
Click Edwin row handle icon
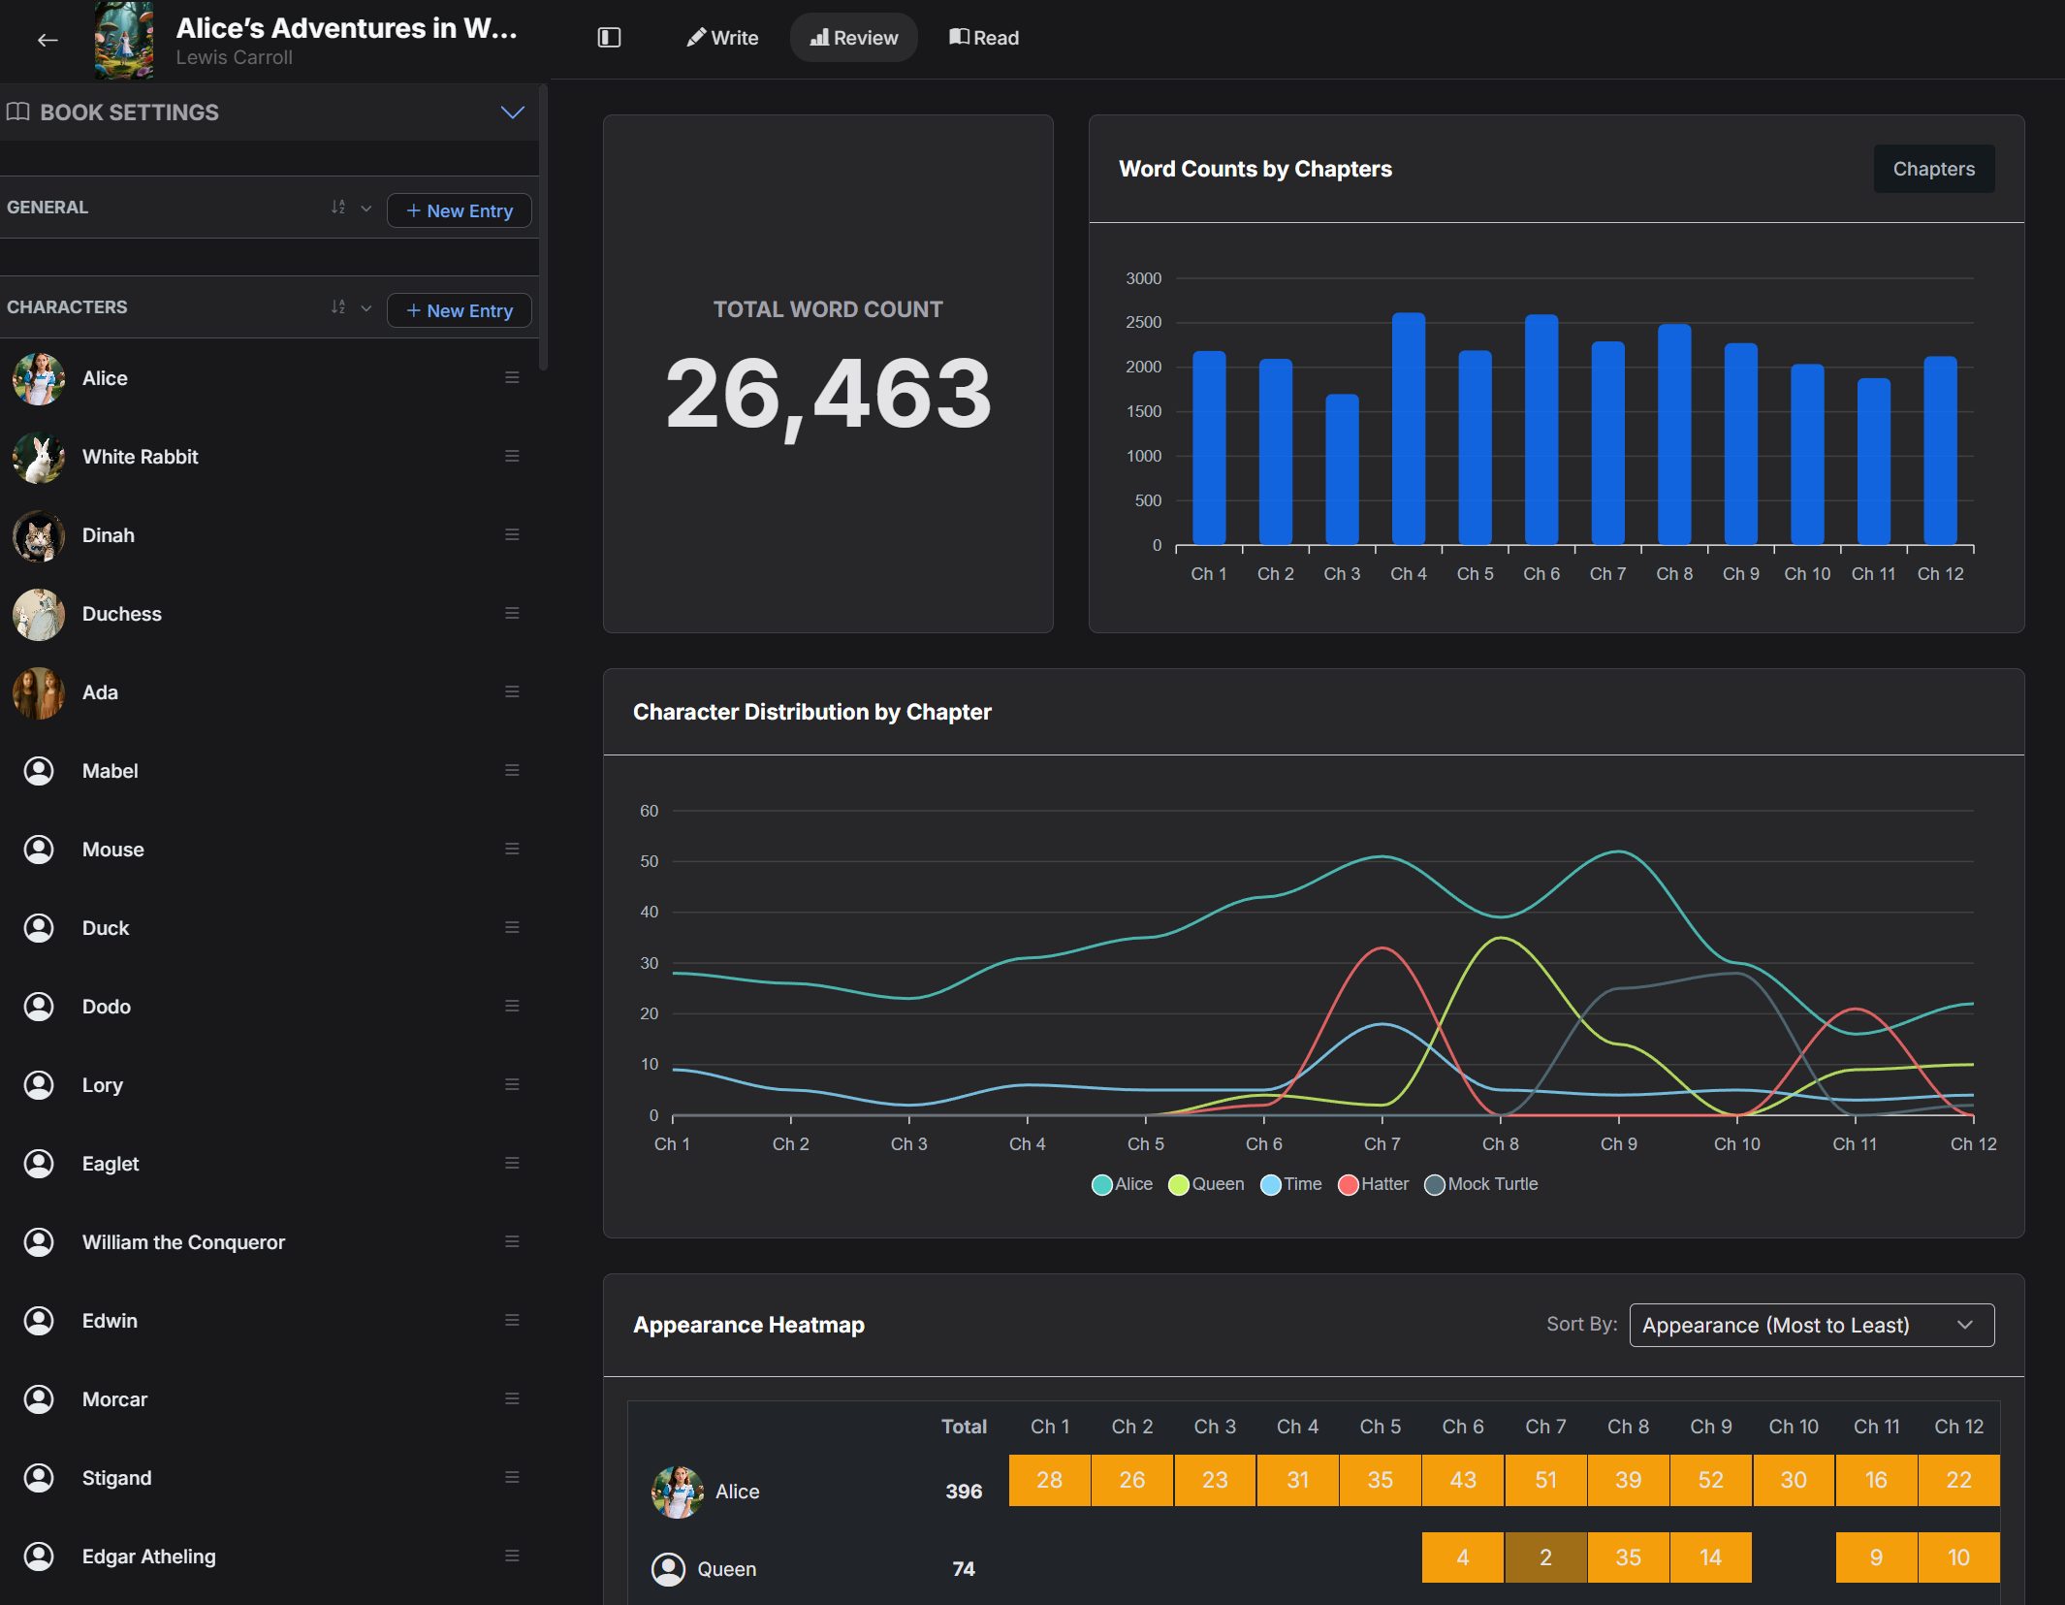[512, 1320]
